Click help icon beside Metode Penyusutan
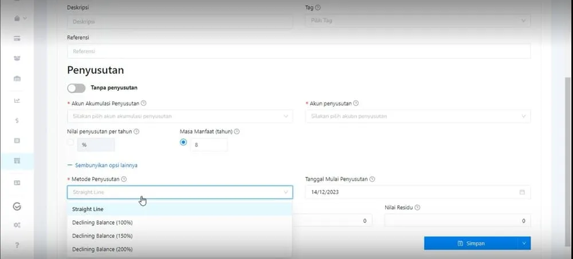The height and width of the screenshot is (259, 573). coord(124,179)
